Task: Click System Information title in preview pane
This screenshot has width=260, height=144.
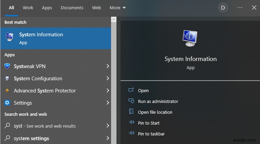Action: (x=191, y=59)
